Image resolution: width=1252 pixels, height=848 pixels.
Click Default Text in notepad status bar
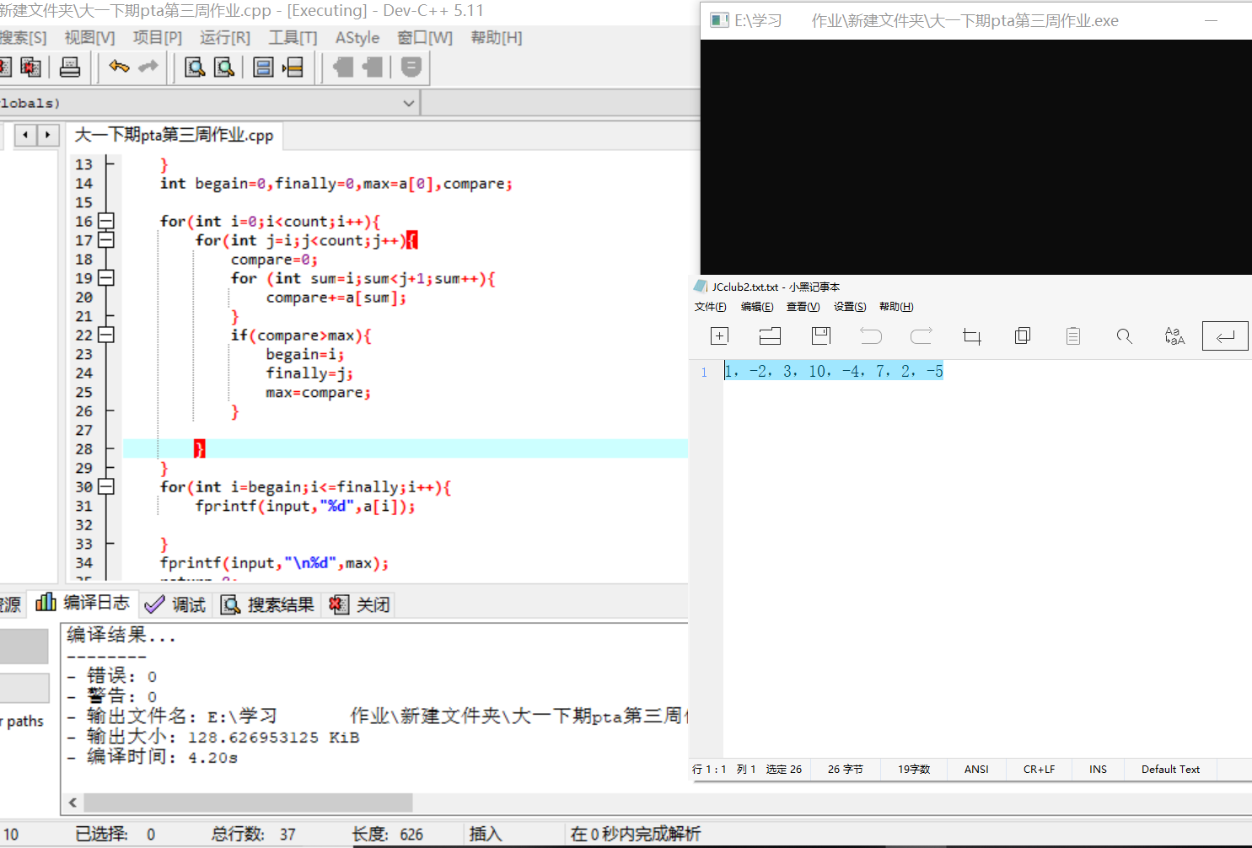pos(1170,769)
